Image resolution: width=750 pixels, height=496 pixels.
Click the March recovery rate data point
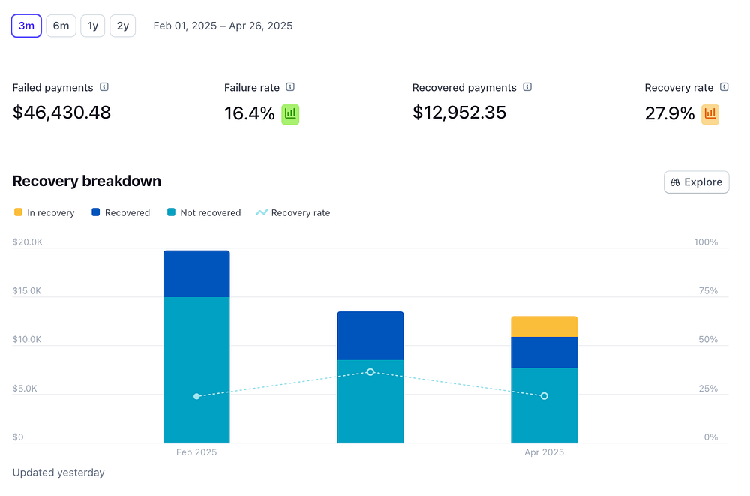coord(370,372)
